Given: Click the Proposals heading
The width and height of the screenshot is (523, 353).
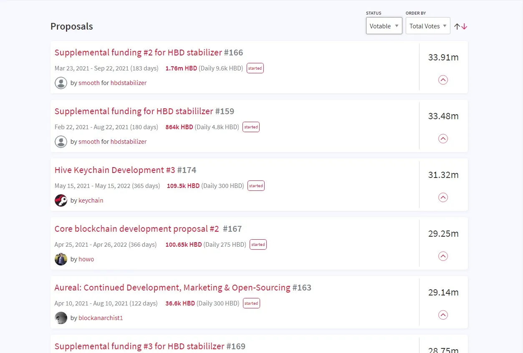Looking at the screenshot, I should point(72,26).
